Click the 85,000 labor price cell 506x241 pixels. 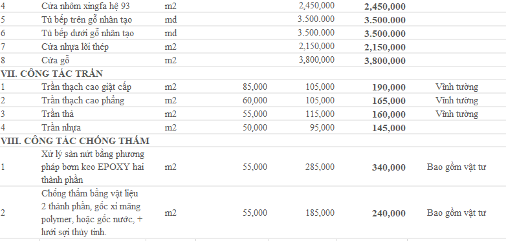(x=255, y=87)
